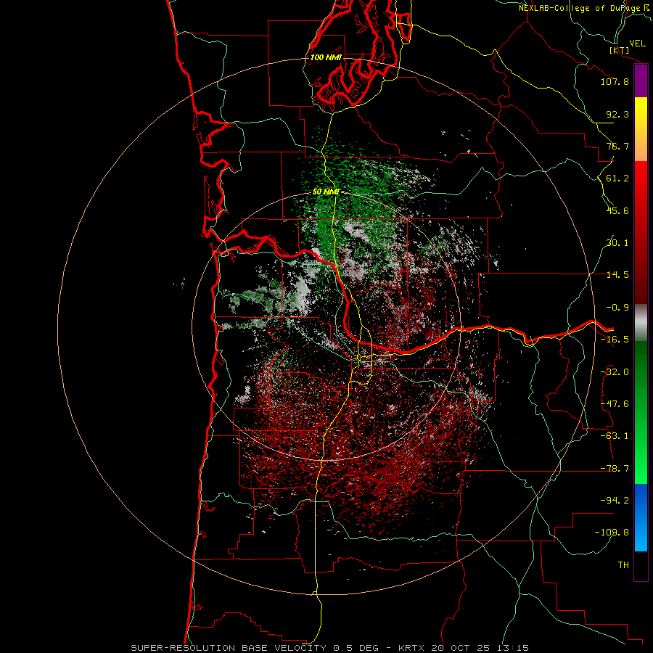Click the "100 NMI" range ring label
Viewport: 653px width, 653px height.
(x=326, y=57)
